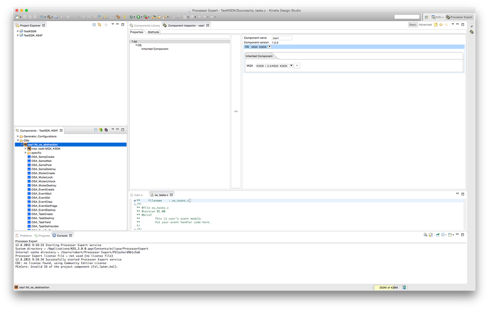Click the Console open console icon

pyautogui.click(x=450, y=235)
